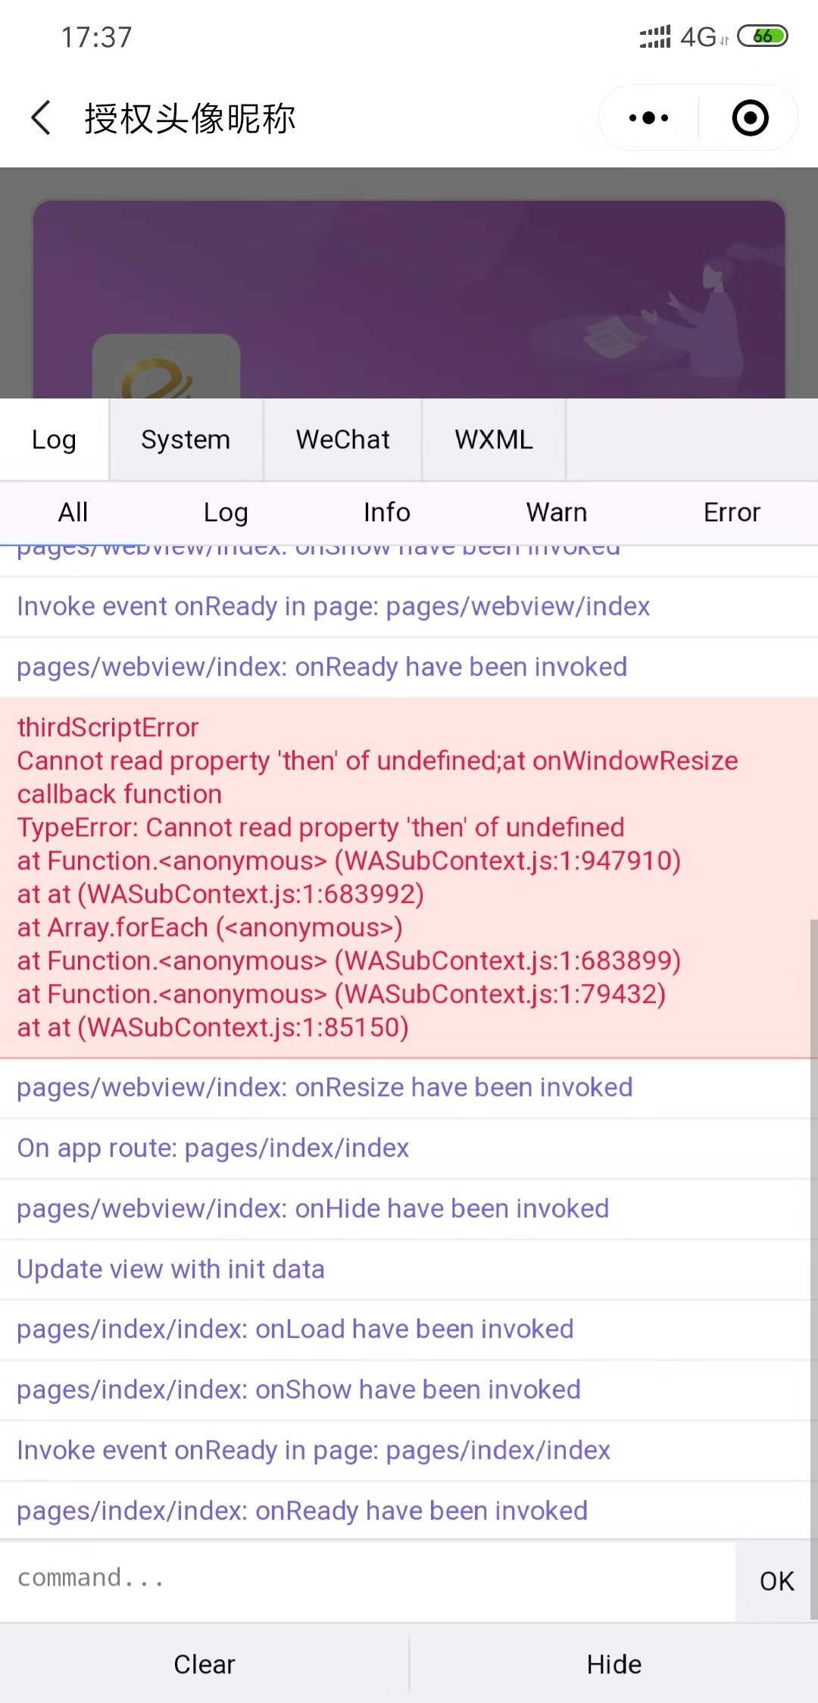The image size is (818, 1703).
Task: Switch to the System tab
Action: [186, 439]
